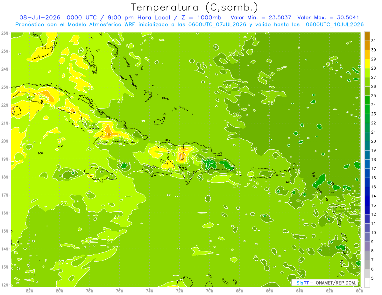382x295 pixels.
Task: Click the "70W" longitude axis label
Action: point(209,291)
